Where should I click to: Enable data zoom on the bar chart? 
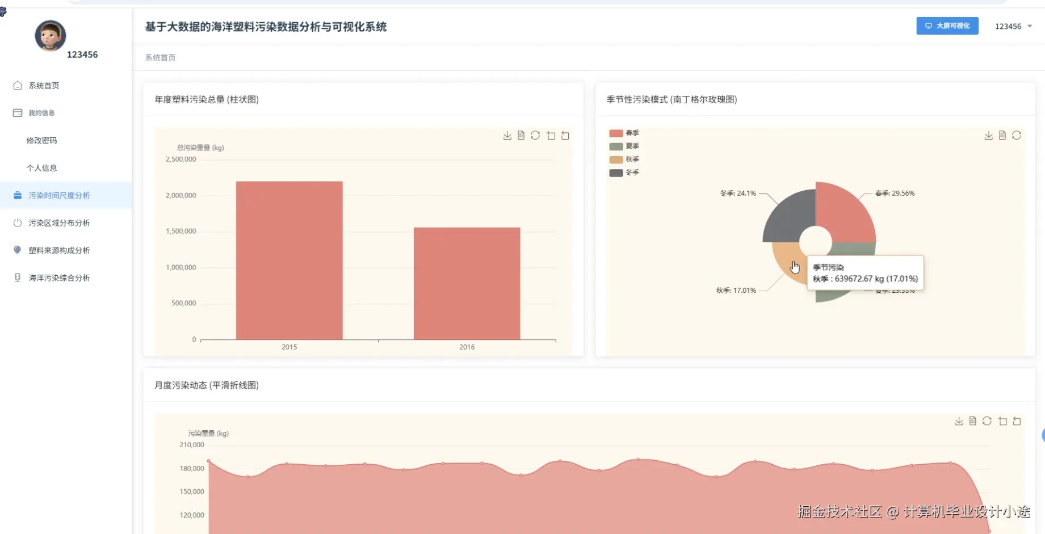[551, 135]
